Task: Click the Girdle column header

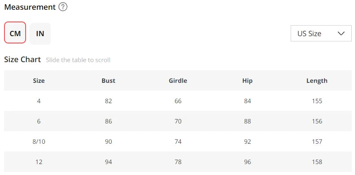Action: click(178, 80)
